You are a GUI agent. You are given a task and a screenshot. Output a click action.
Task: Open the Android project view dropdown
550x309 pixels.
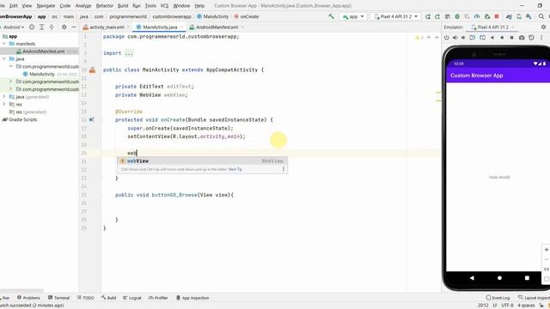point(13,27)
